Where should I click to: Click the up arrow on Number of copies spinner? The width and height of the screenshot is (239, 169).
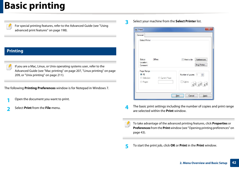tap(202, 74)
